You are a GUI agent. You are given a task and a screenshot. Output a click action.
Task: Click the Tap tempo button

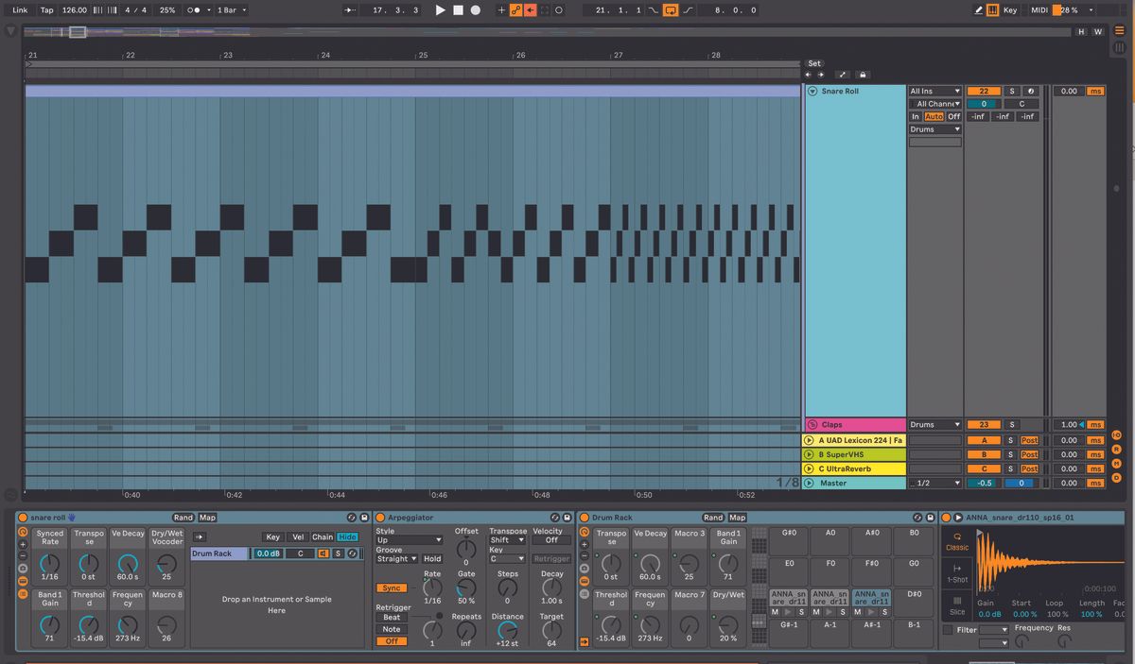tap(46, 10)
